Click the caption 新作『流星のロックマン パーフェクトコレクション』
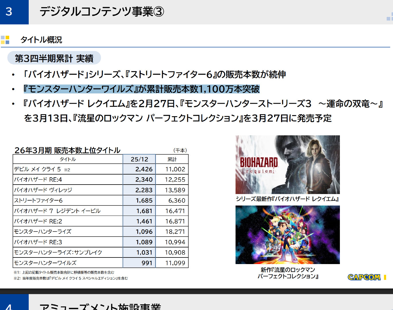The image size is (393, 310). coord(288,273)
